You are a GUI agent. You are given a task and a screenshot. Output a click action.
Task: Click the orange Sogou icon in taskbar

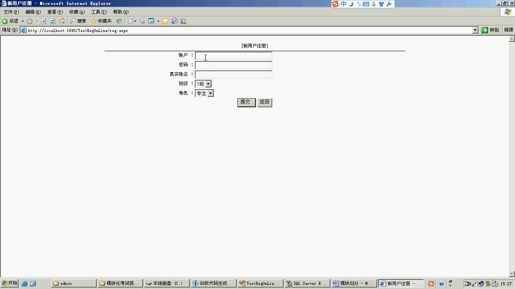431,283
